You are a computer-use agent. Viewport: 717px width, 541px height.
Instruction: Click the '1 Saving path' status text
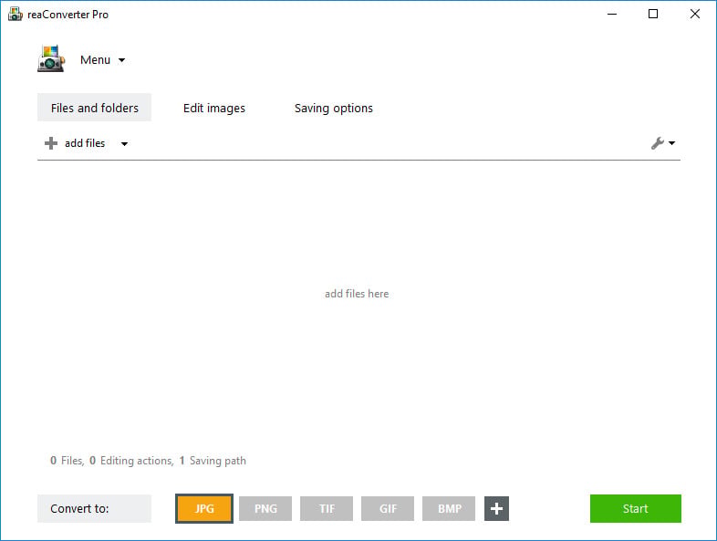(213, 461)
